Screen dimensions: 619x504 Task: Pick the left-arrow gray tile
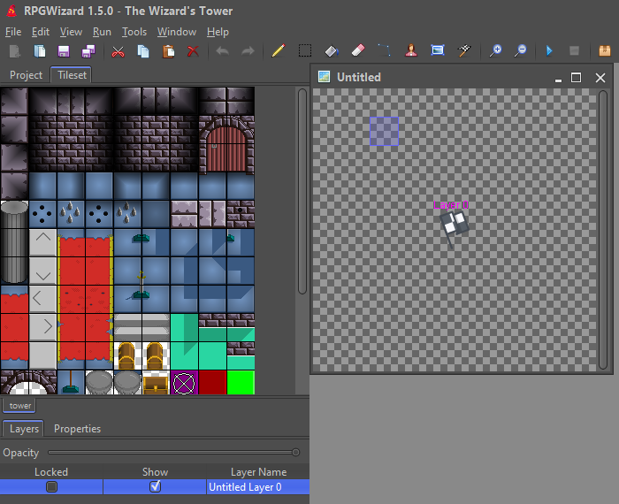tap(43, 299)
